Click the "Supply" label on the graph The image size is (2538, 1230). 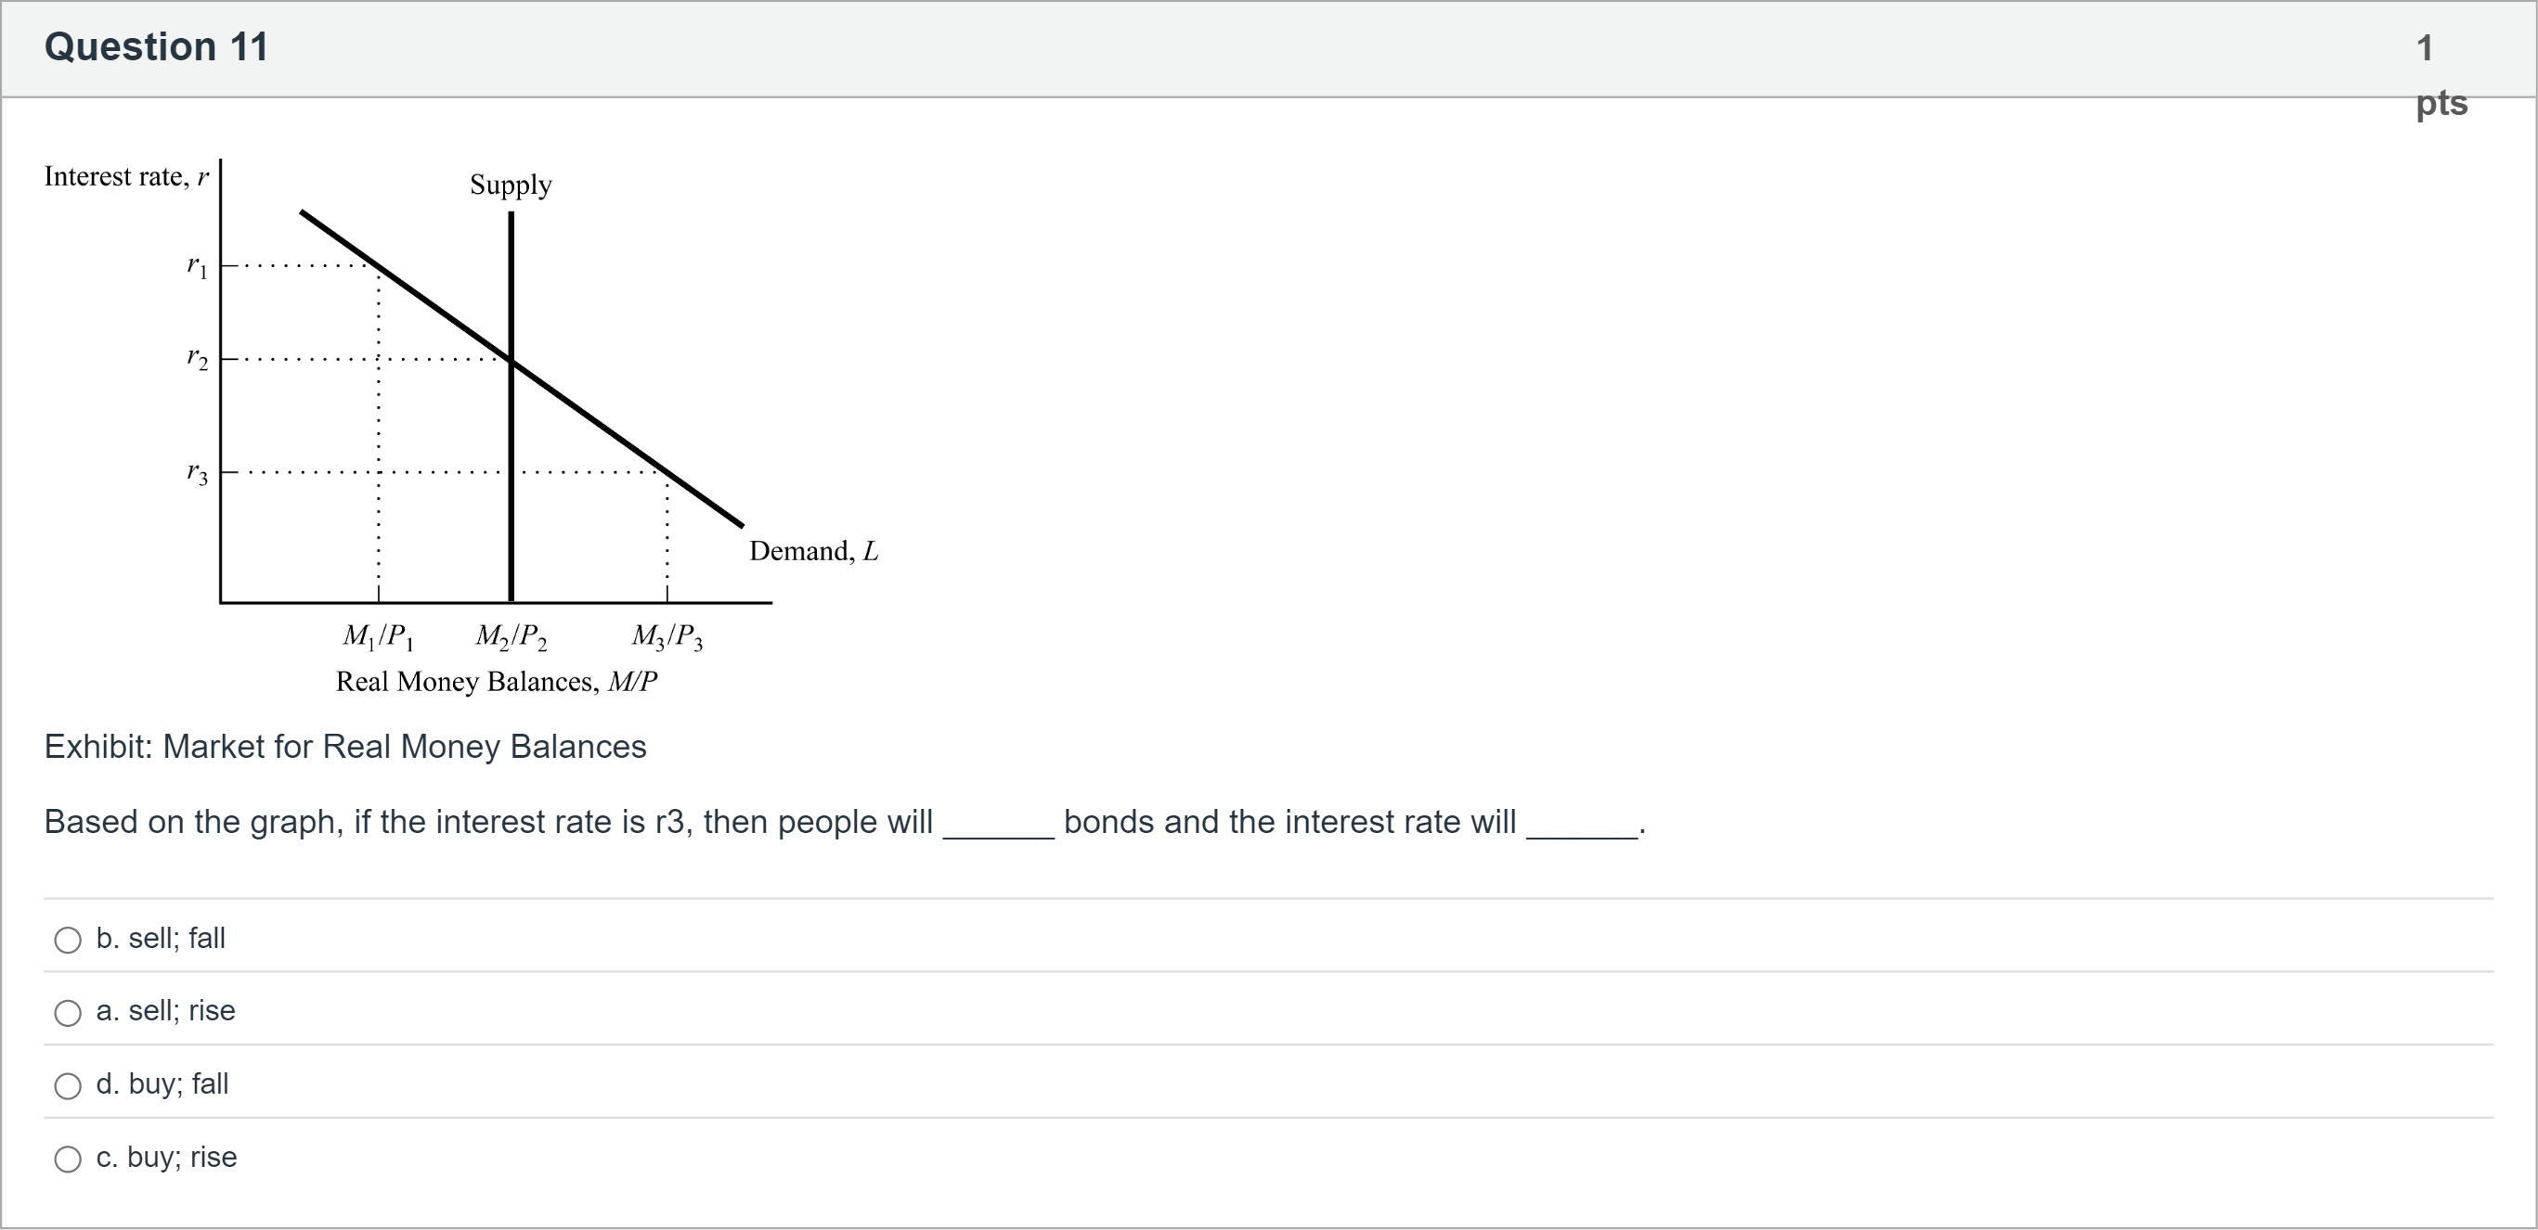pos(511,186)
